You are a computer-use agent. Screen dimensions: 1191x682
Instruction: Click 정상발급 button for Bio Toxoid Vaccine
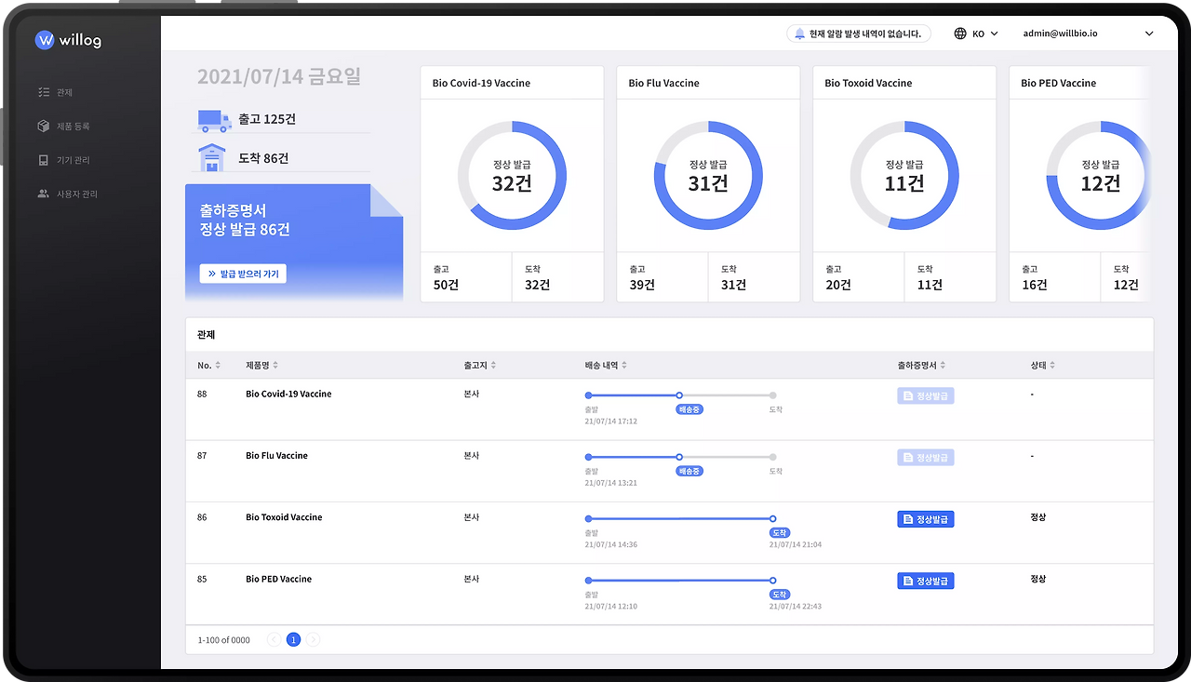[926, 519]
